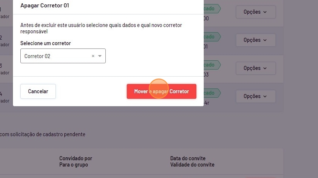Image resolution: width=318 pixels, height=178 pixels.
Task: Expand the corretor select dropdown arrow
Action: point(100,56)
